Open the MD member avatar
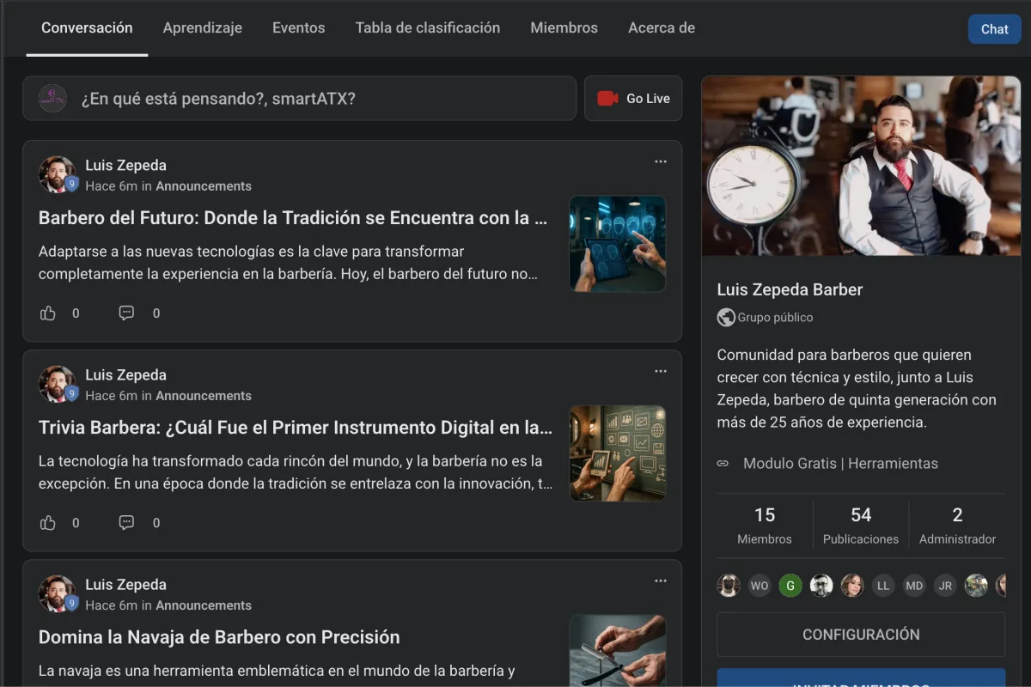 [914, 586]
